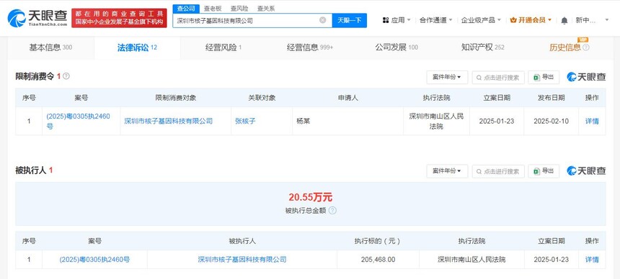
Task: Select the 查老板 search tab
Action: point(213,9)
